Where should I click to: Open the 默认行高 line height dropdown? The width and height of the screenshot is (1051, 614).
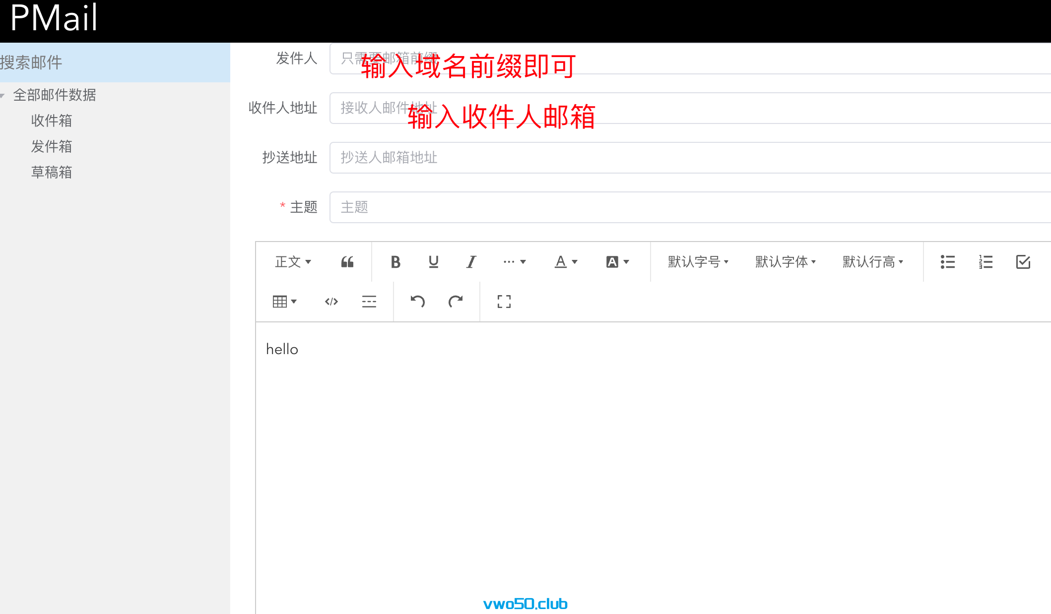tap(872, 262)
